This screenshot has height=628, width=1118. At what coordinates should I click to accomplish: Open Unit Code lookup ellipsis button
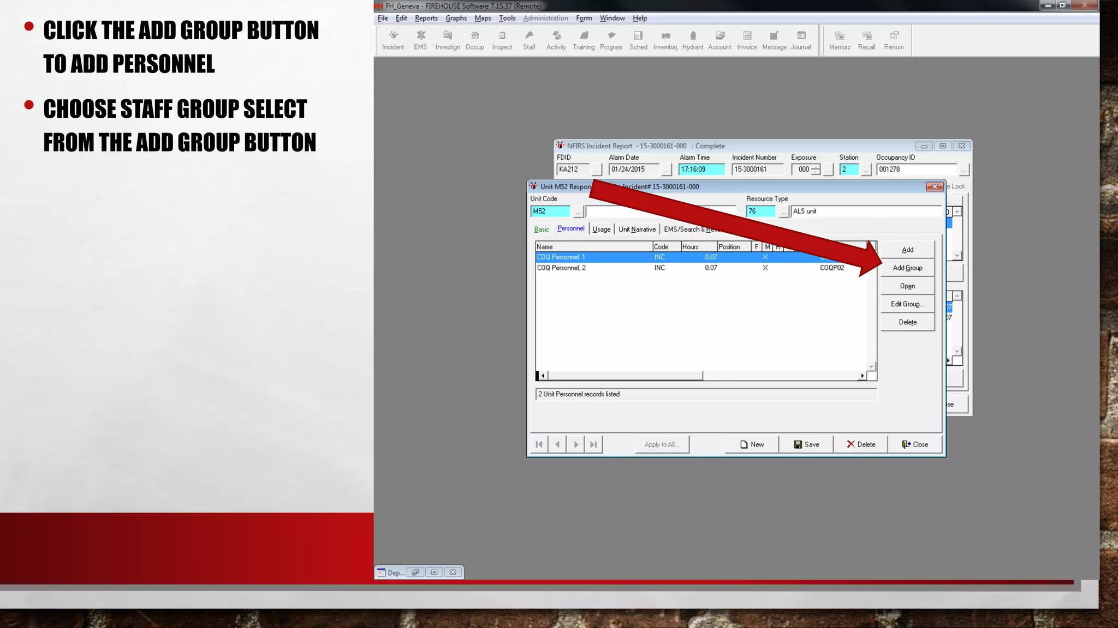578,212
